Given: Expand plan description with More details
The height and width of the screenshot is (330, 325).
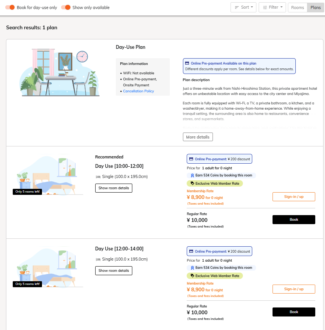Looking at the screenshot, I should click(198, 137).
